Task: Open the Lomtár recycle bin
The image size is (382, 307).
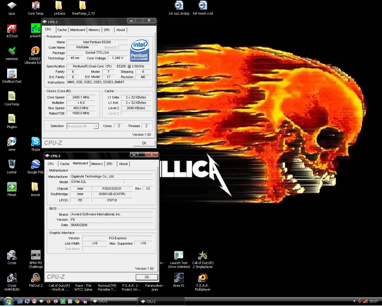Action: (12, 167)
